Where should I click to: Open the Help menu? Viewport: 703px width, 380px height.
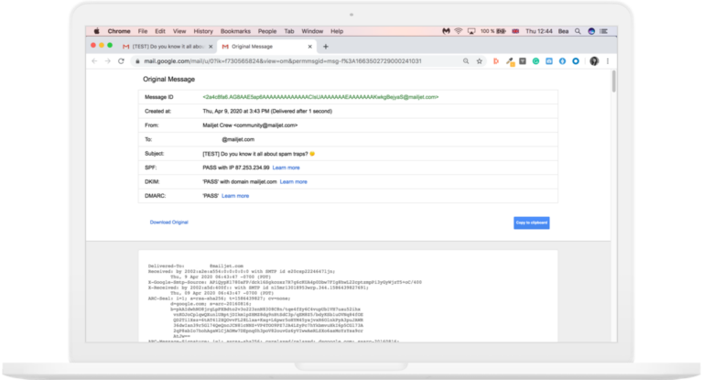click(337, 31)
